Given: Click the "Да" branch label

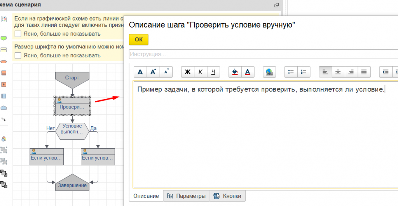Looking at the screenshot, I should 93,128.
